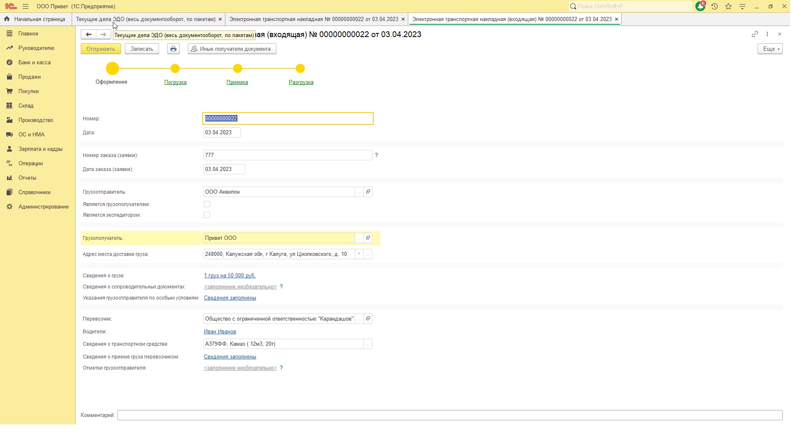791x438 pixels.
Task: Select the Оформление stage circle
Action: pos(112,69)
